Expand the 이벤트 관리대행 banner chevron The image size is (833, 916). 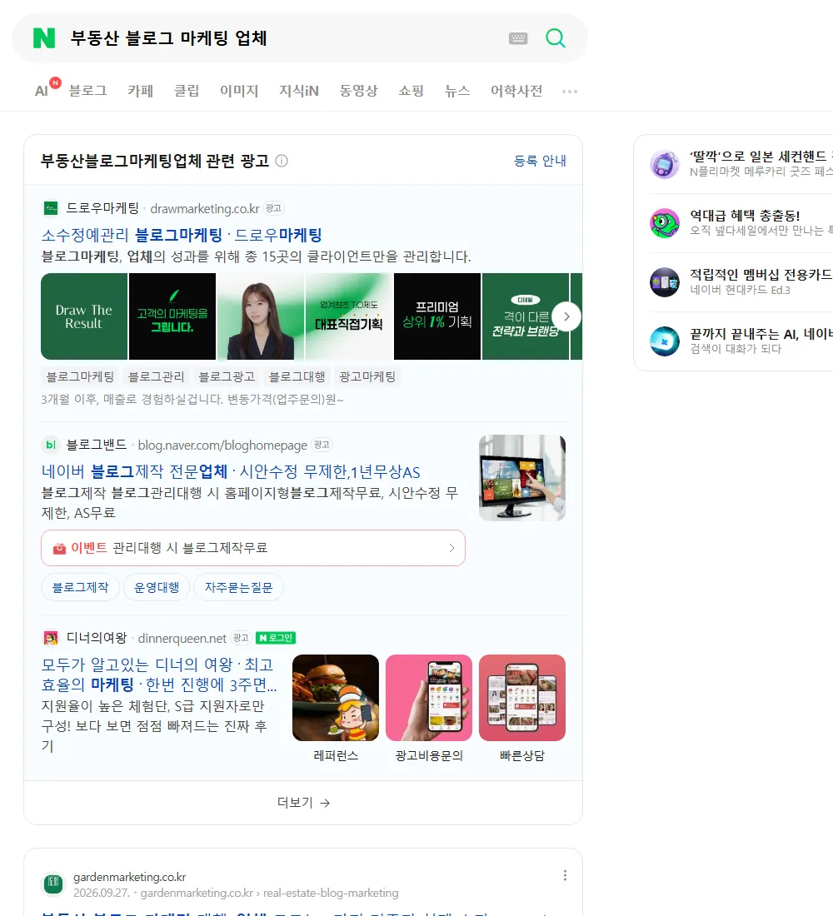pos(451,548)
